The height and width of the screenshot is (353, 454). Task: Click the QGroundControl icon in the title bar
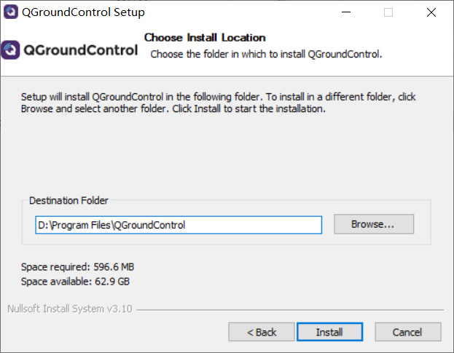tap(11, 12)
